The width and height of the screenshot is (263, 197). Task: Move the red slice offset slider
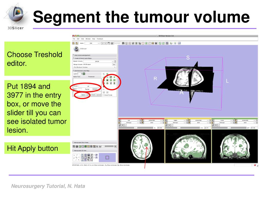(136, 128)
